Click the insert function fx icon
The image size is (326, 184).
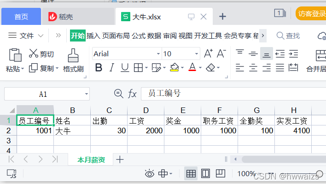pyautogui.click(x=132, y=94)
